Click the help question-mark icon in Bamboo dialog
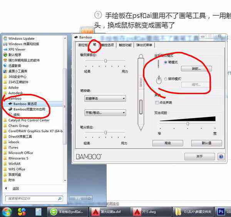The height and width of the screenshot is (217, 231). coord(221,157)
